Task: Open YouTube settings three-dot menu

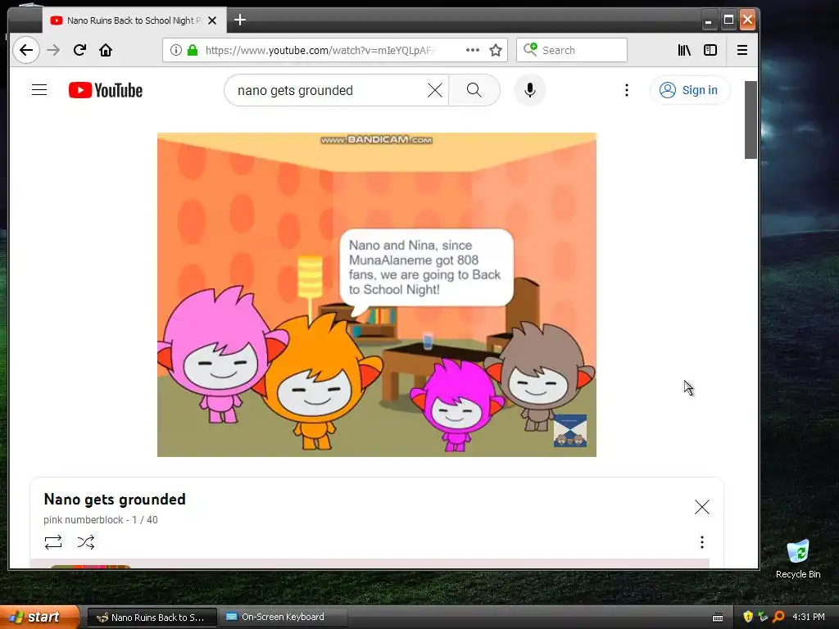Action: (627, 90)
